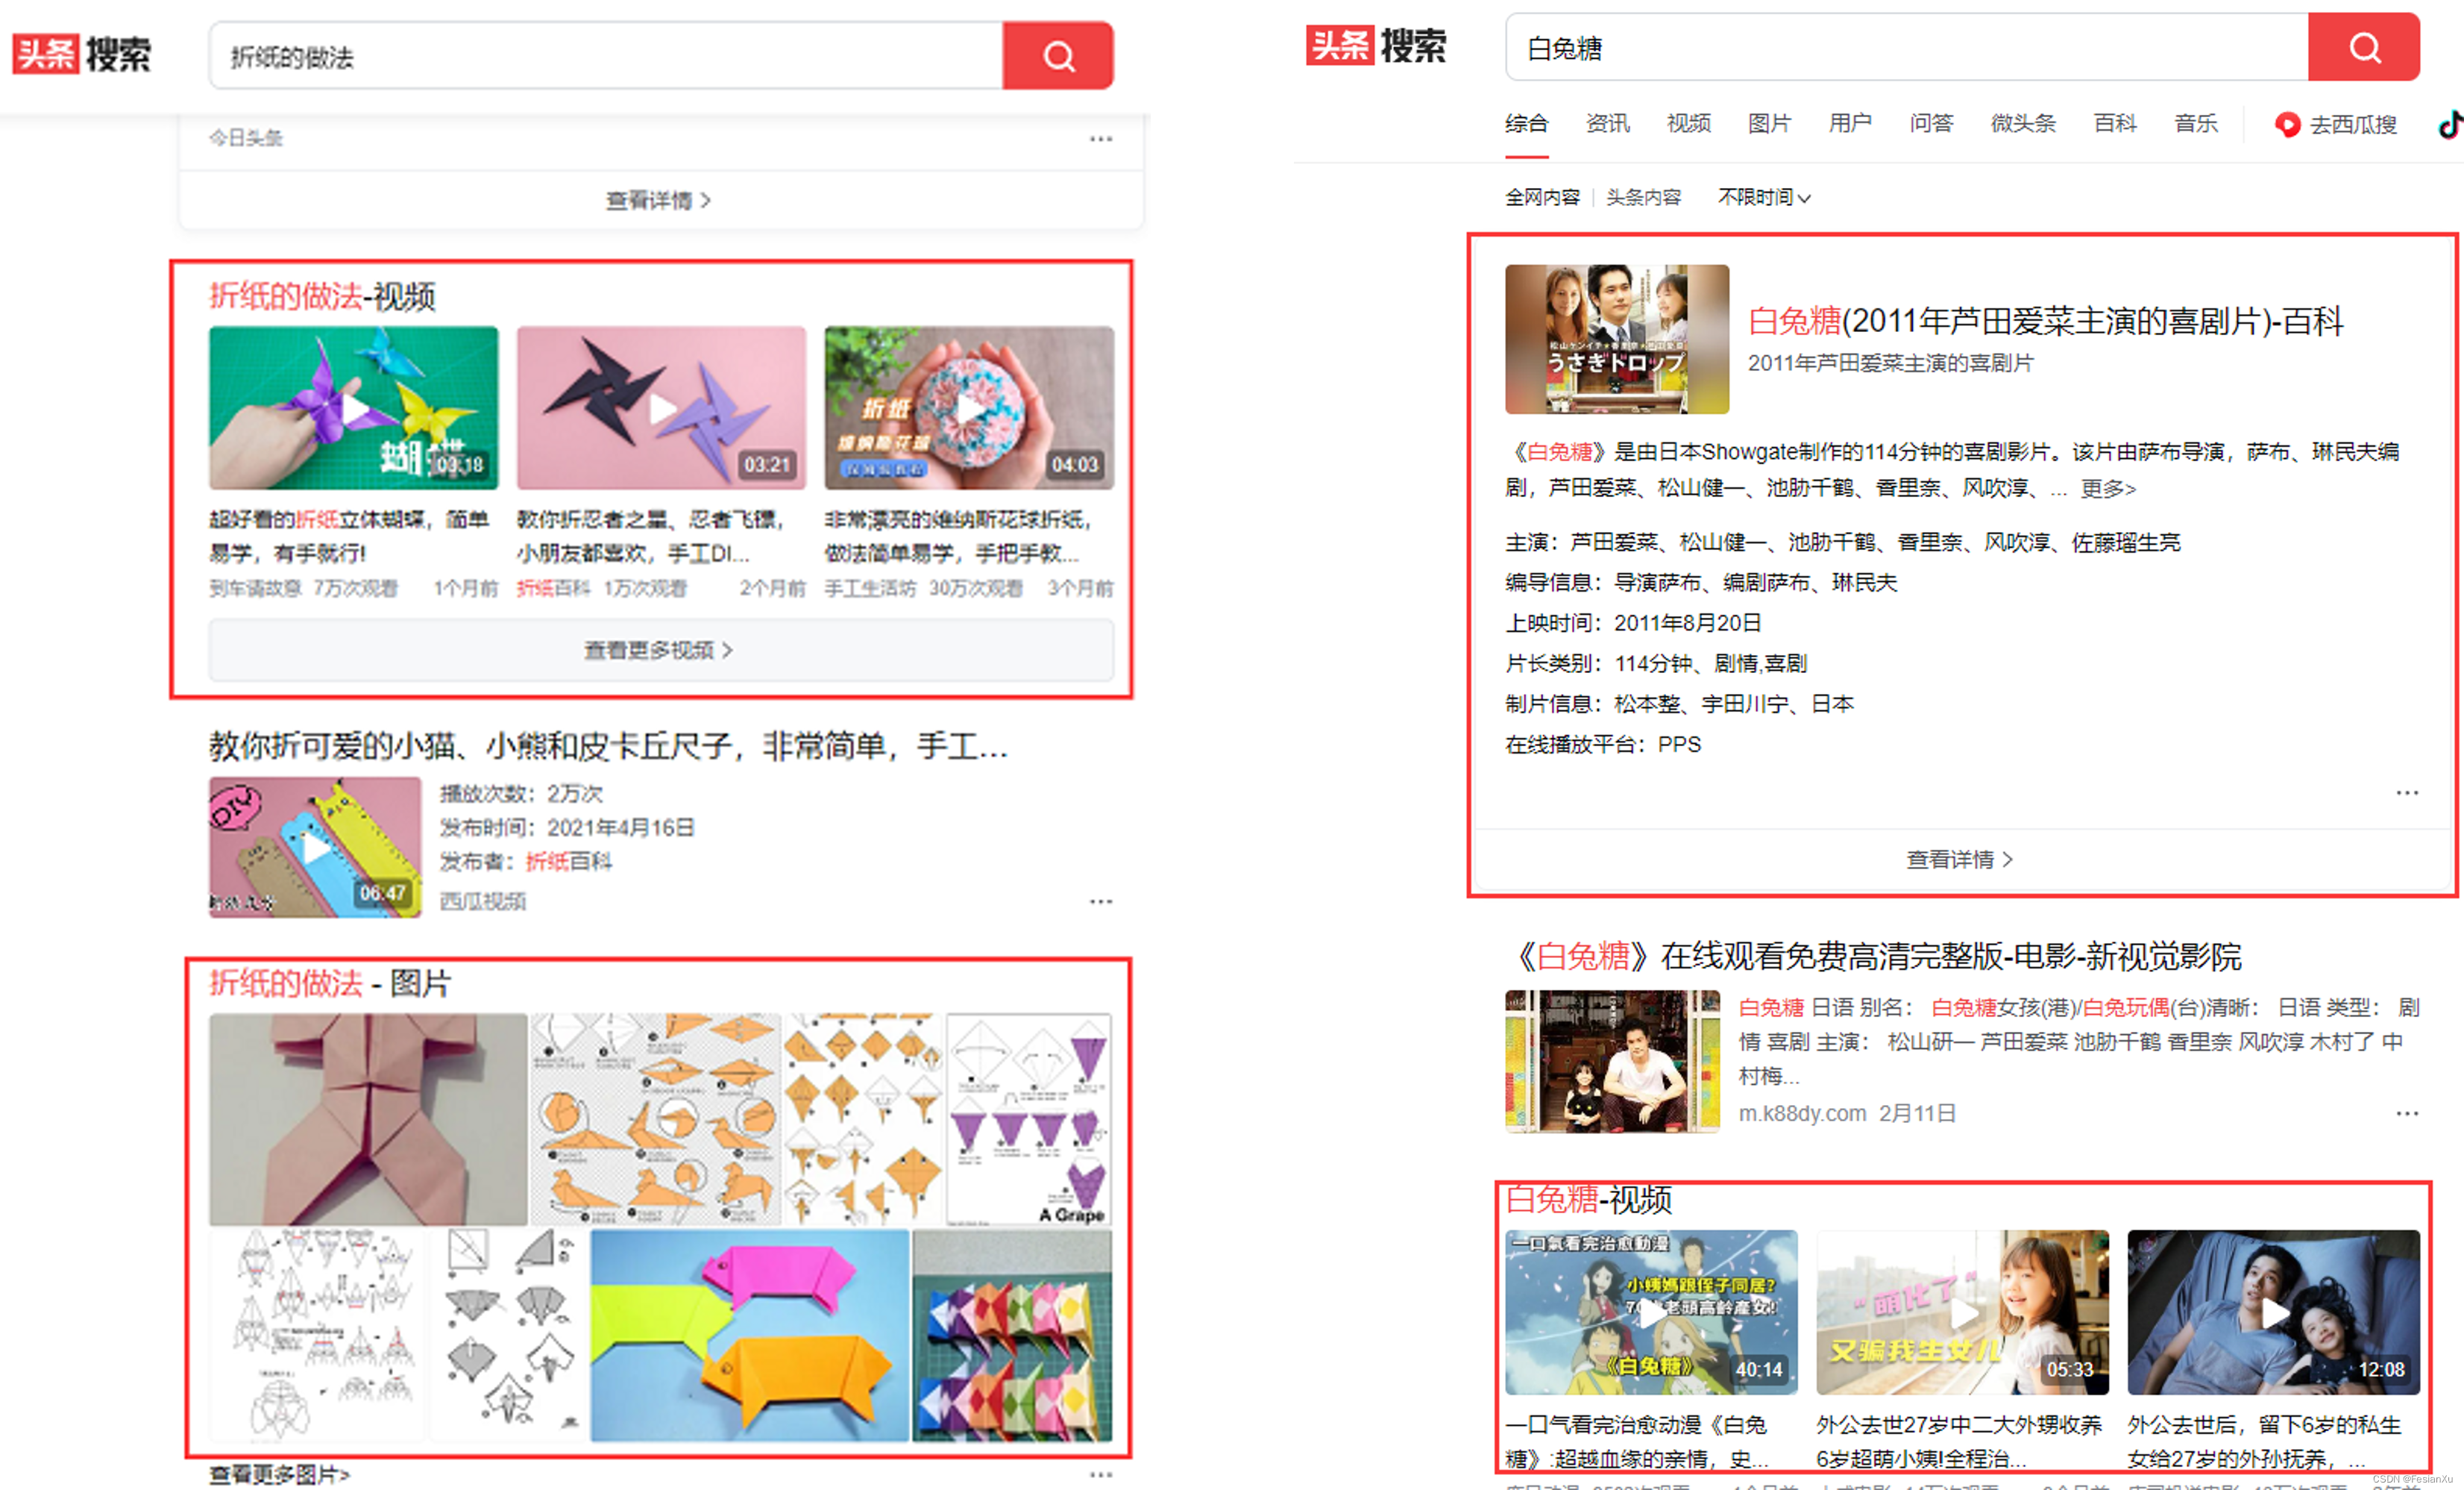Expand 查看详情 under the 白兔糖 百科 card
This screenshot has height=1490, width=2464.
tap(1958, 860)
